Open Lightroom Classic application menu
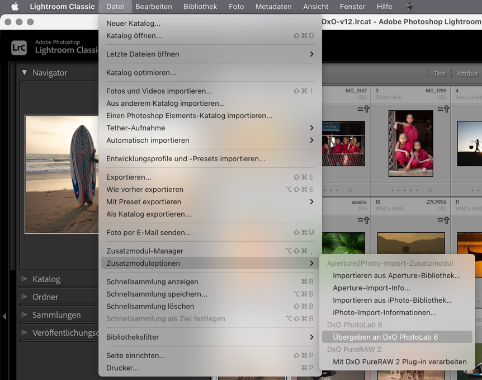The height and width of the screenshot is (380, 482). pos(62,7)
